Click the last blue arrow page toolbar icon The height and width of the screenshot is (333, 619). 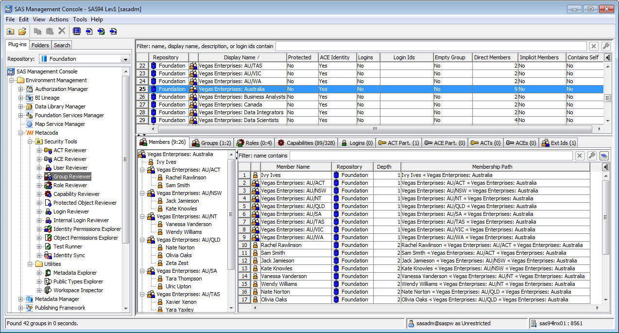(x=113, y=31)
